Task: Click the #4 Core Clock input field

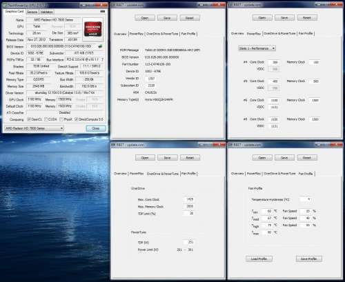Action: tap(274, 62)
